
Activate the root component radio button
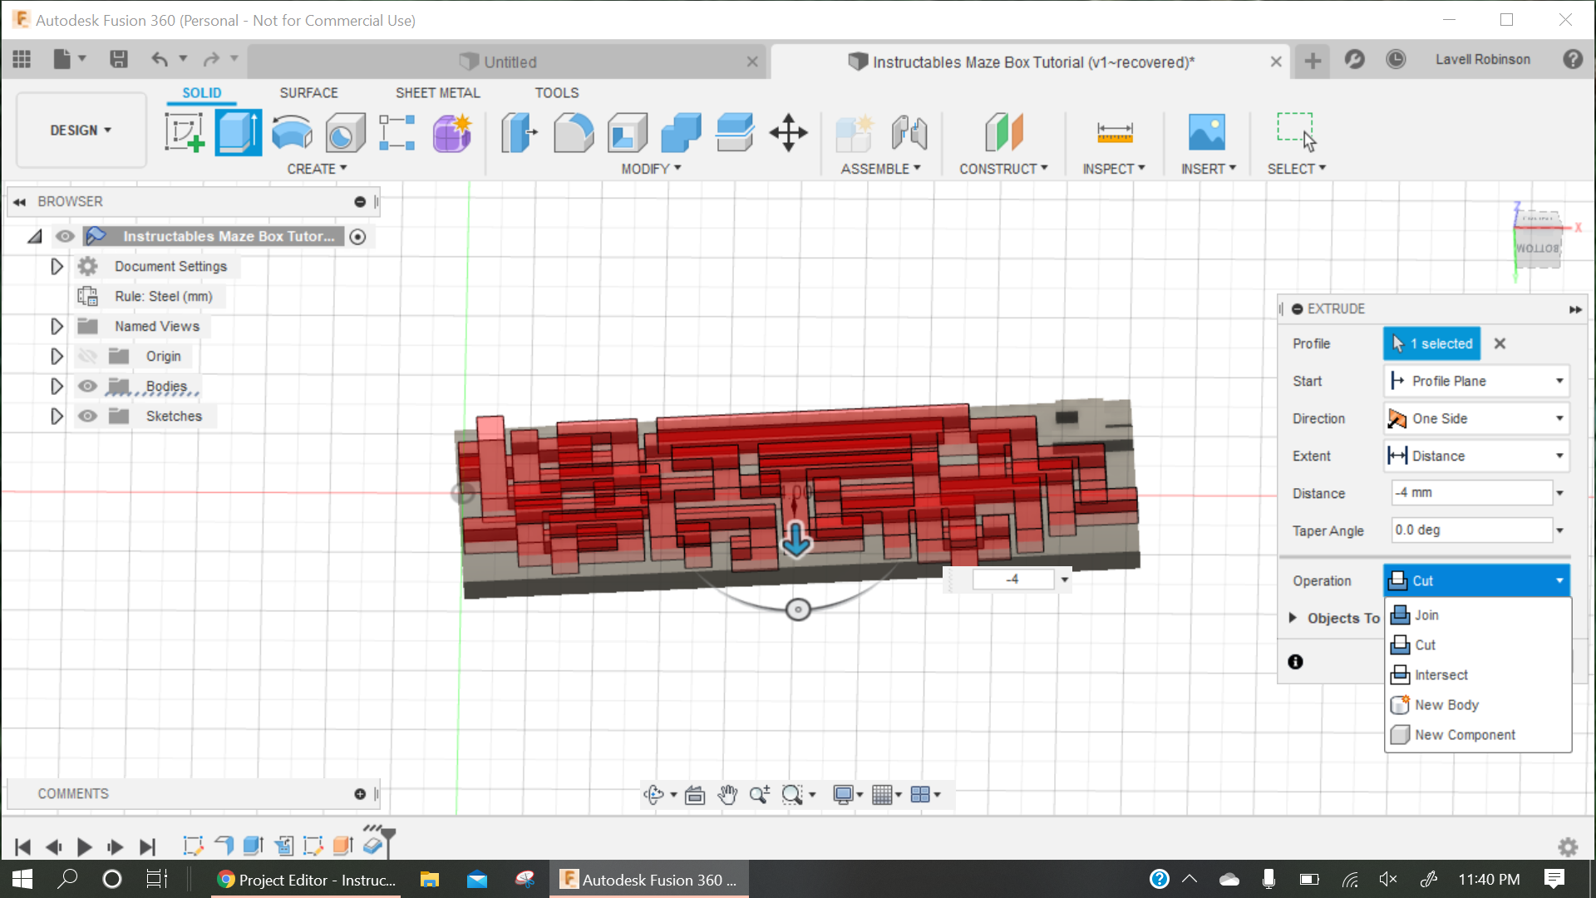[357, 237]
